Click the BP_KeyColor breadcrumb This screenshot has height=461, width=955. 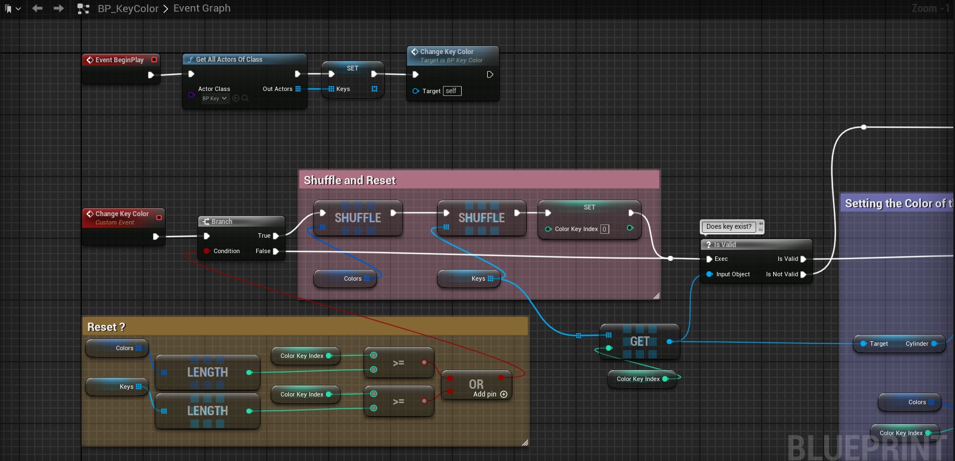pyautogui.click(x=128, y=8)
